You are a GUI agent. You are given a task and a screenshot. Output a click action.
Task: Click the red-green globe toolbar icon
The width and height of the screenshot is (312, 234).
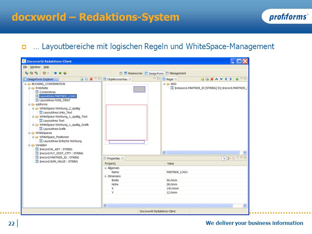[31, 73]
